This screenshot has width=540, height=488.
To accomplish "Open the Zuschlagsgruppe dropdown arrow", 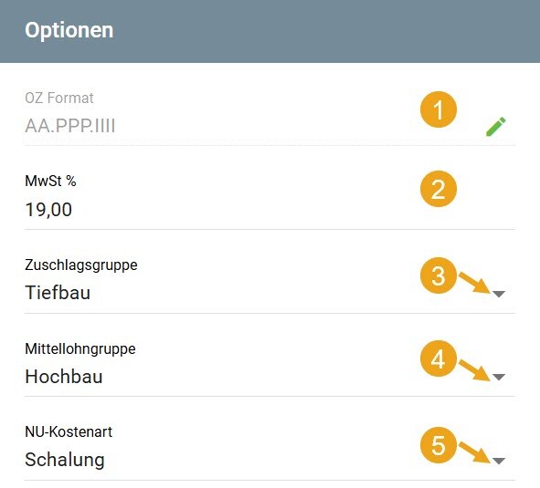I will click(499, 294).
